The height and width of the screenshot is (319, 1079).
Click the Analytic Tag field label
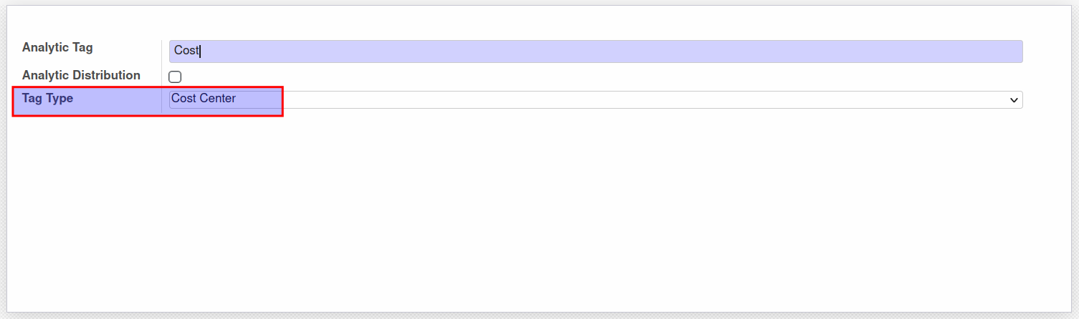(x=57, y=48)
